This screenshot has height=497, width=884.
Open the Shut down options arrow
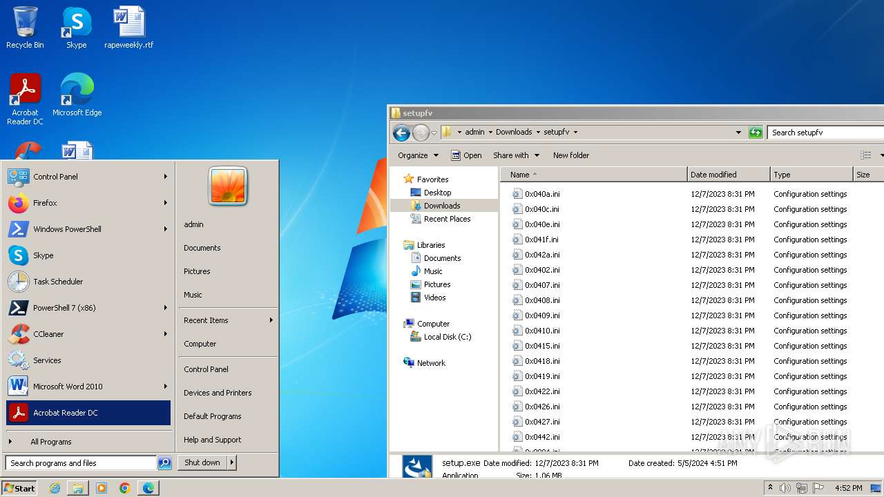pyautogui.click(x=232, y=462)
